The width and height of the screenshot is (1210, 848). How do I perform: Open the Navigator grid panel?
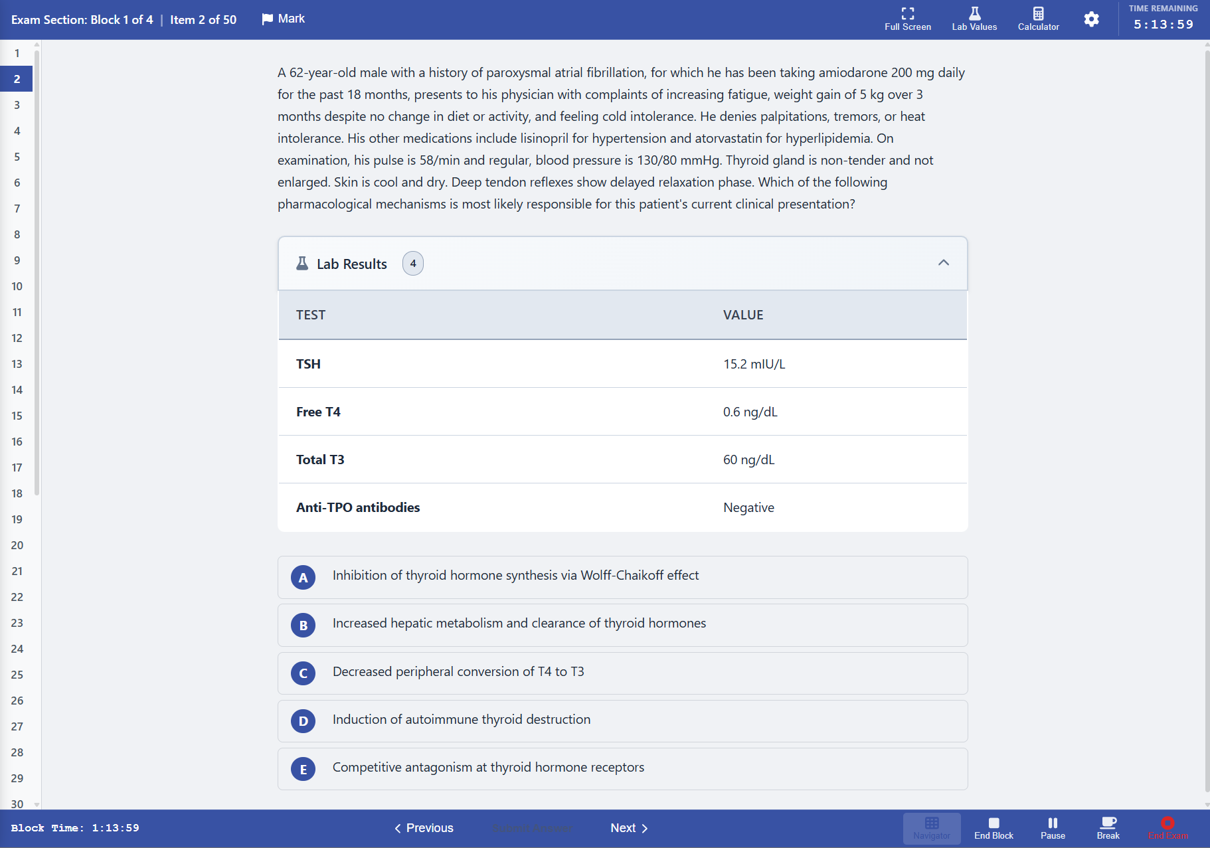[932, 823]
